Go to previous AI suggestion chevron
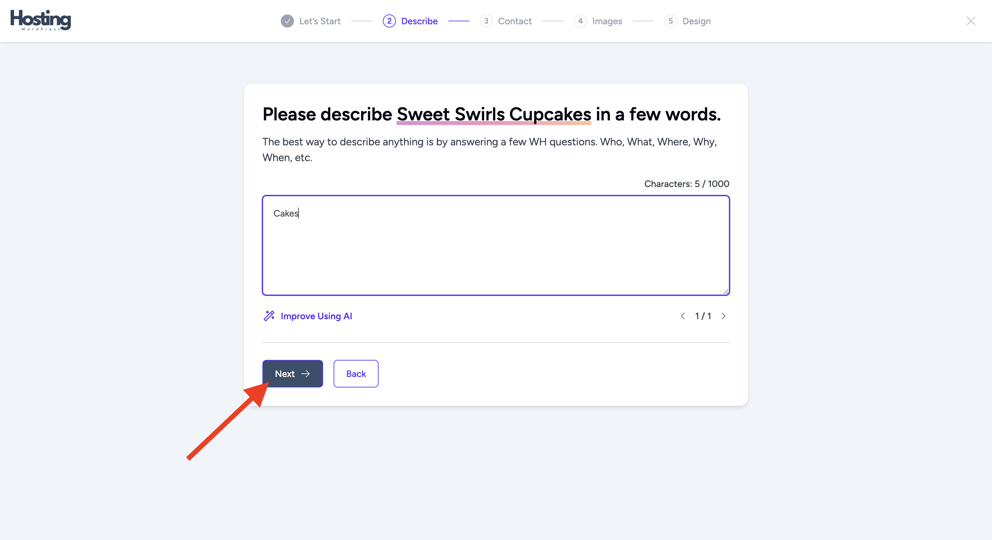Viewport: 992px width, 540px height. tap(682, 316)
